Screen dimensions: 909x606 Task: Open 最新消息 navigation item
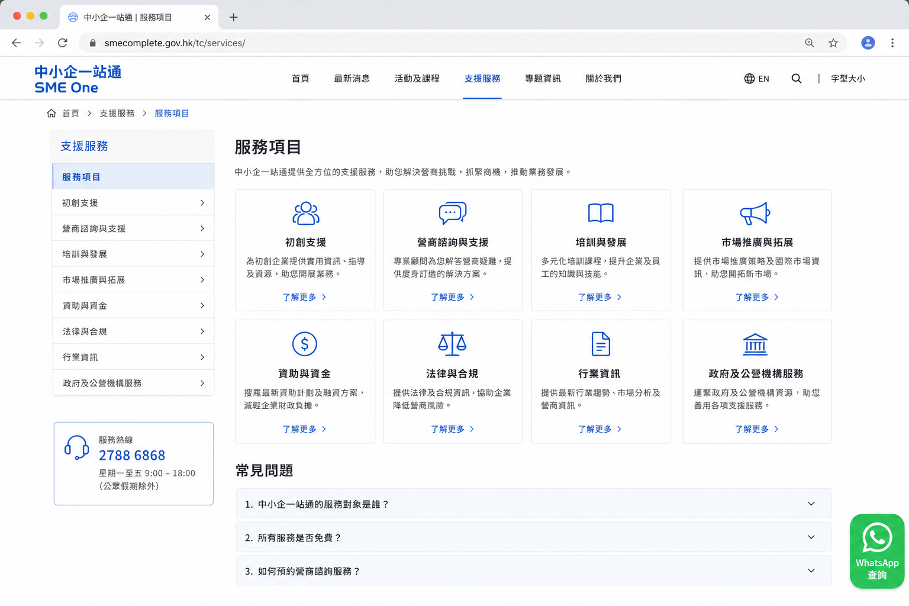[x=352, y=78]
